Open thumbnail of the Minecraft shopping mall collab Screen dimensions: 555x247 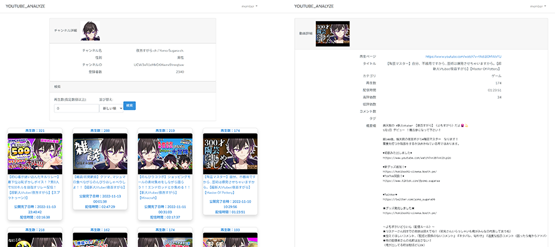pos(165,154)
